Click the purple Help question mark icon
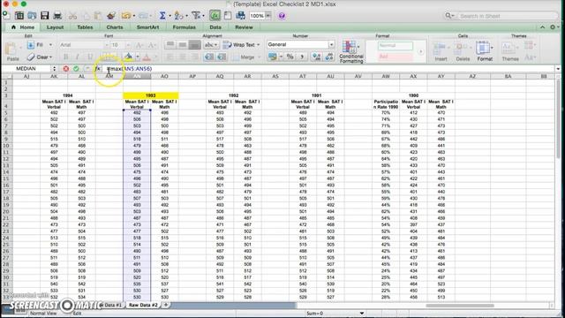 click(282, 16)
